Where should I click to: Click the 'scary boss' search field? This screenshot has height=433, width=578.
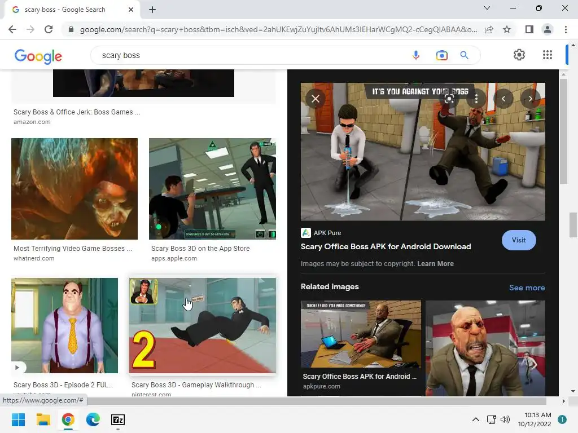click(251, 55)
